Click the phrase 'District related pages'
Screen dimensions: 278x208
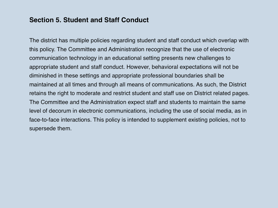point(221,93)
